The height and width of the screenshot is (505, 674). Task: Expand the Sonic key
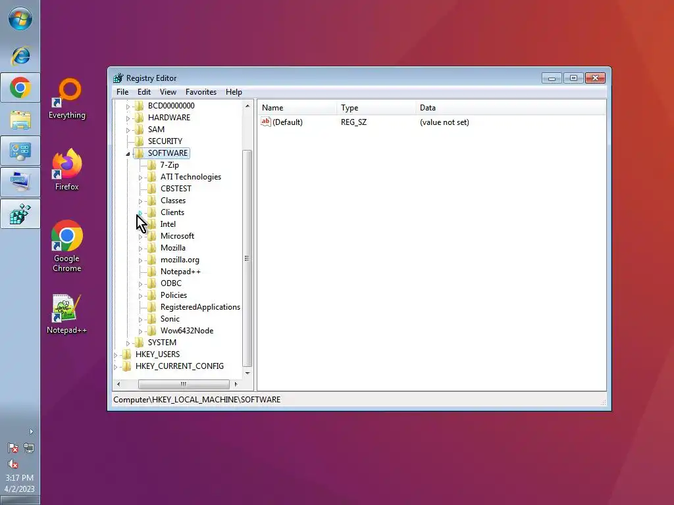(x=140, y=320)
